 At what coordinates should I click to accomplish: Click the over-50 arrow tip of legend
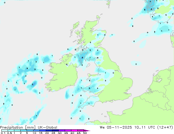pyautogui.click(x=87, y=130)
